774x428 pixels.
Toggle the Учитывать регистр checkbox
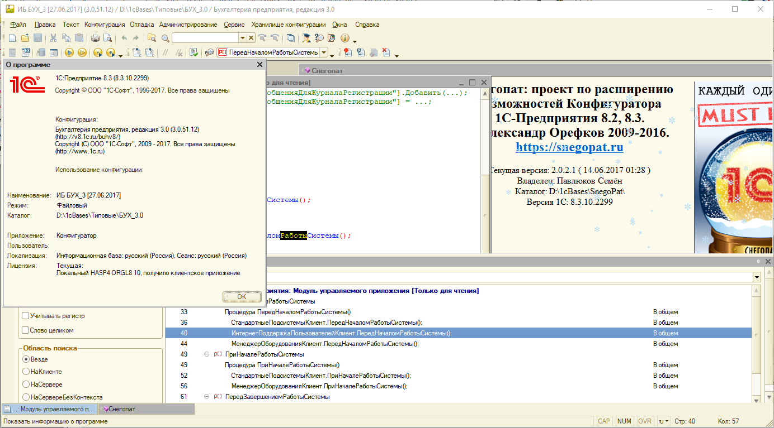pyautogui.click(x=25, y=316)
